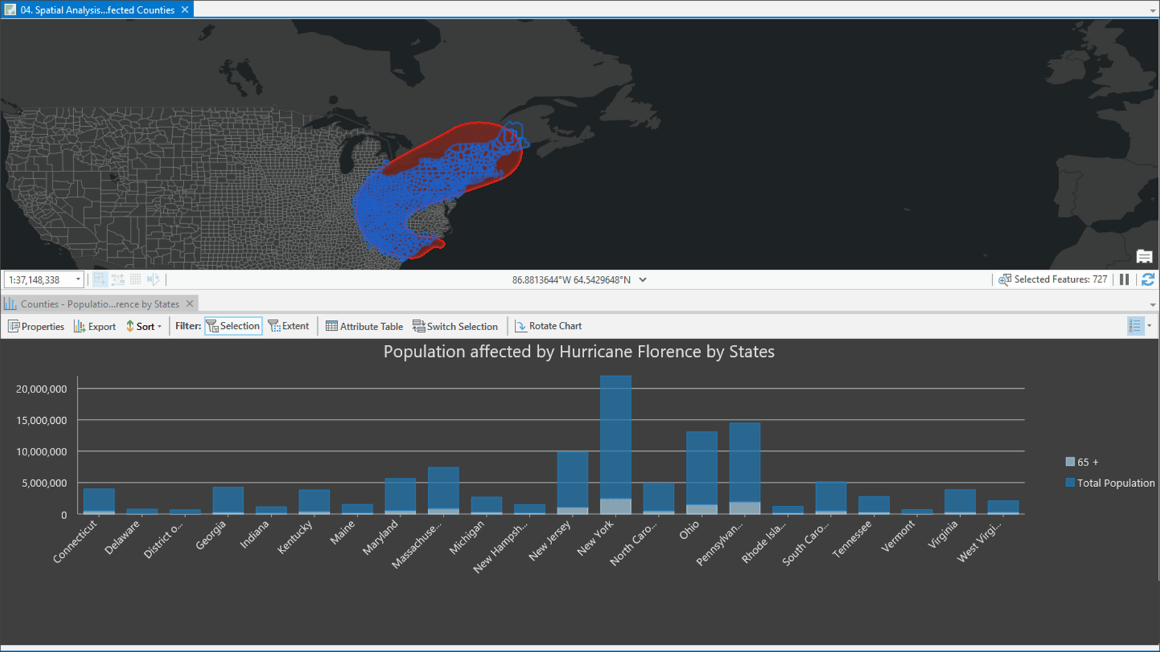Click the chart layout list icon
The image size is (1160, 652).
pyautogui.click(x=1135, y=326)
